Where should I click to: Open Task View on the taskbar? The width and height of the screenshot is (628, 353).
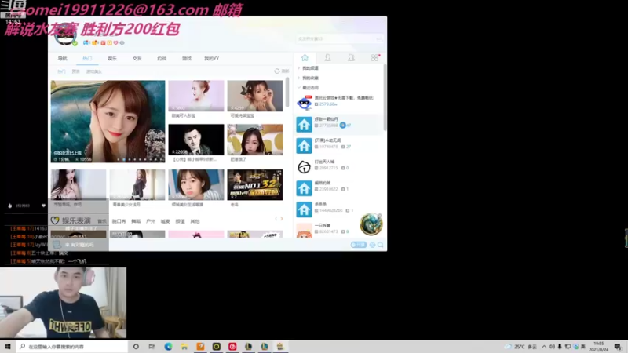pyautogui.click(x=152, y=346)
